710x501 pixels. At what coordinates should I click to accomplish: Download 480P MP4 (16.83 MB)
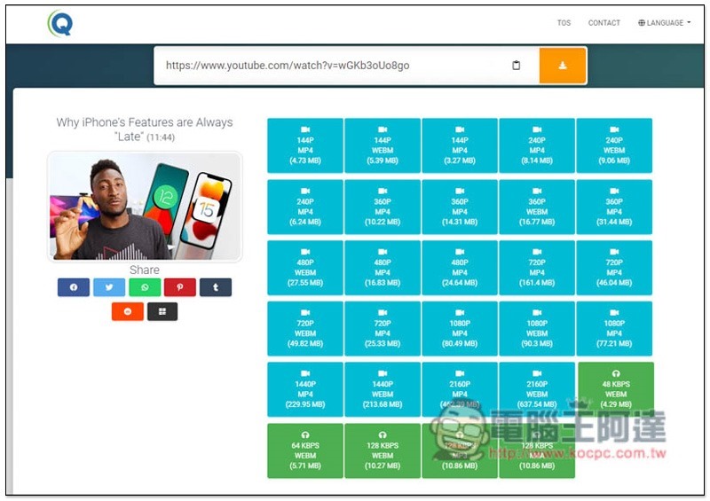383,268
